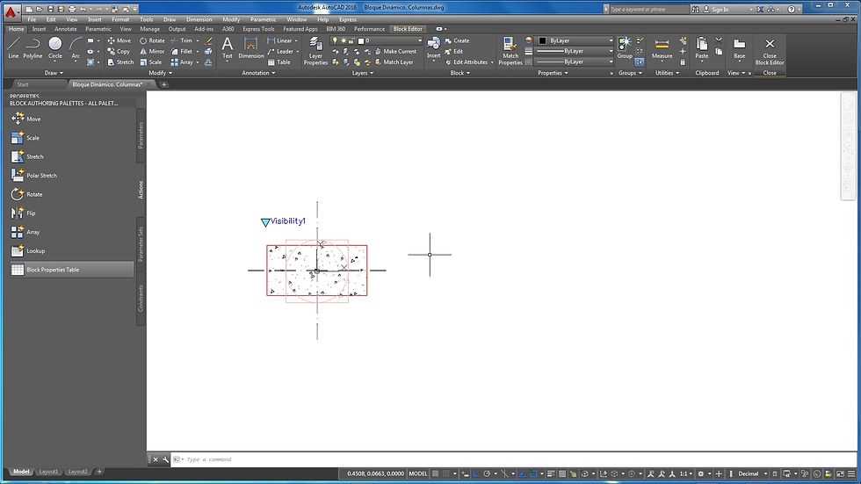Click the Paste clipboard button
Viewport: 861px width, 484px height.
(x=702, y=47)
